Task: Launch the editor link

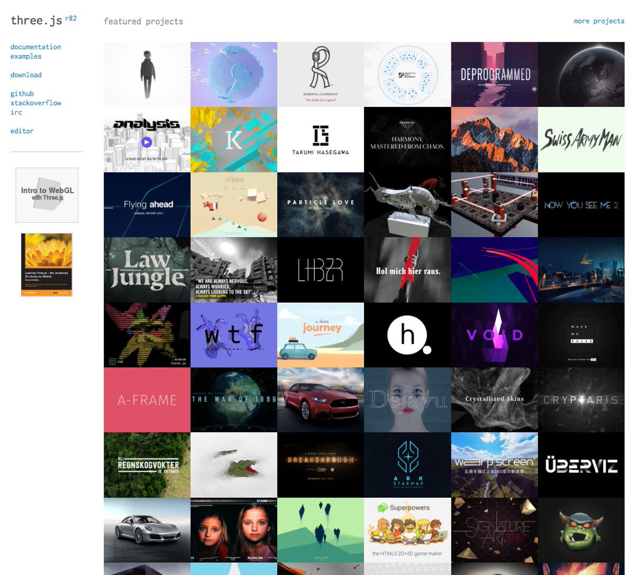Action: [x=22, y=131]
